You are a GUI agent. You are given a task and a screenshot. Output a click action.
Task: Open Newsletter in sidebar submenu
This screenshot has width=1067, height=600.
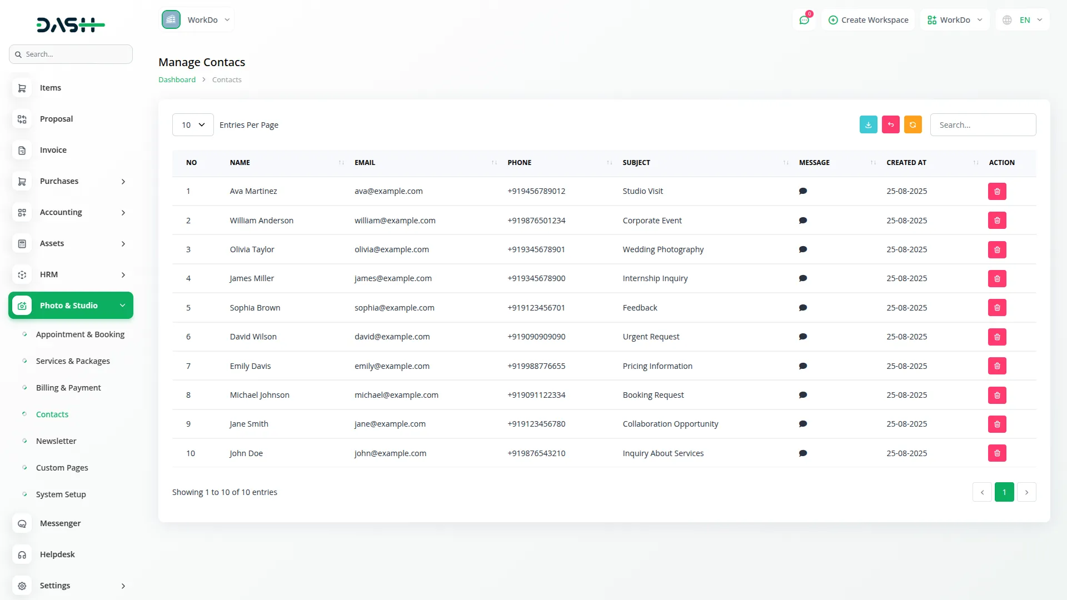point(56,441)
